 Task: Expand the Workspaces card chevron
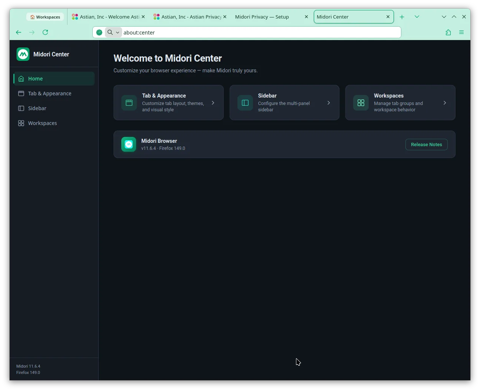(x=445, y=103)
